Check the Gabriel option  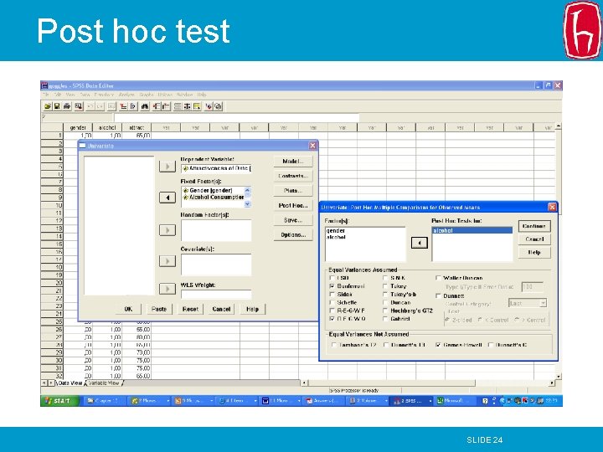point(385,319)
